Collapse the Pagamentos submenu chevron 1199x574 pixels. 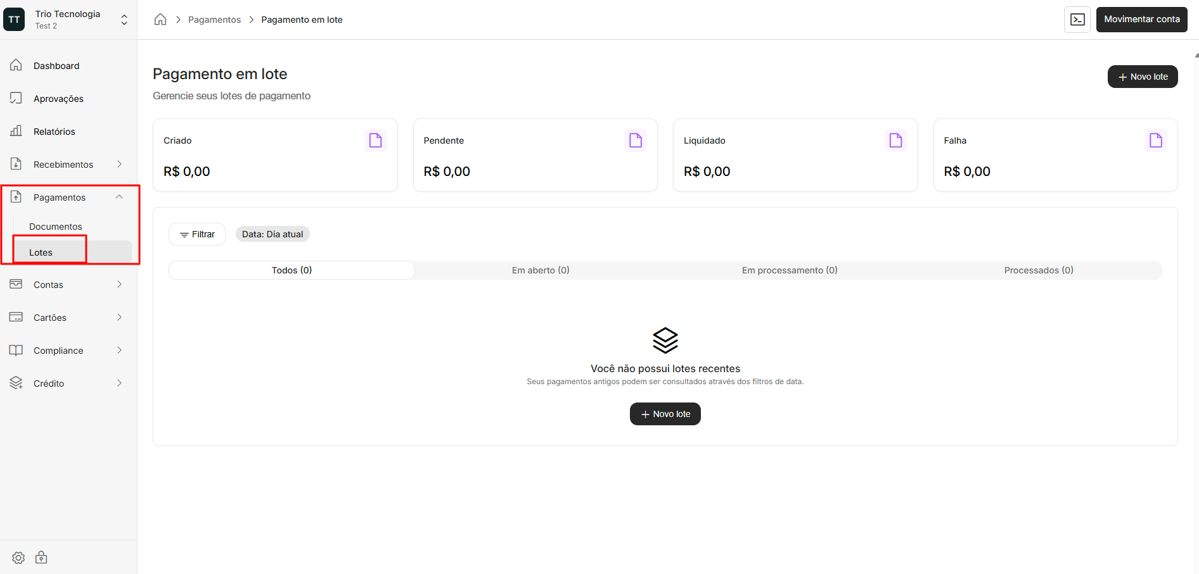coord(119,197)
